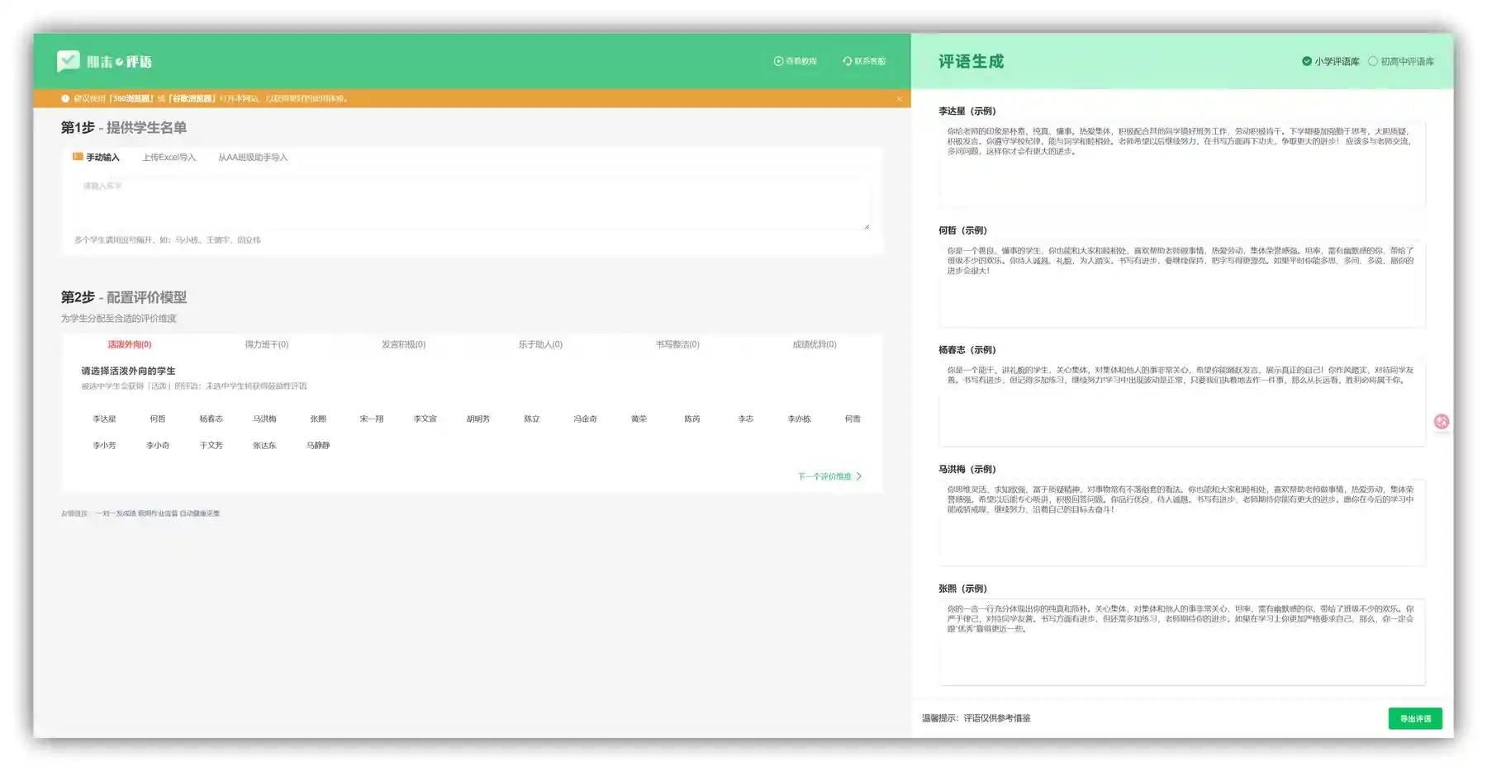Switch to the 从AA班级助手导入 tab
Screen dimensions: 1487x771
(x=253, y=158)
